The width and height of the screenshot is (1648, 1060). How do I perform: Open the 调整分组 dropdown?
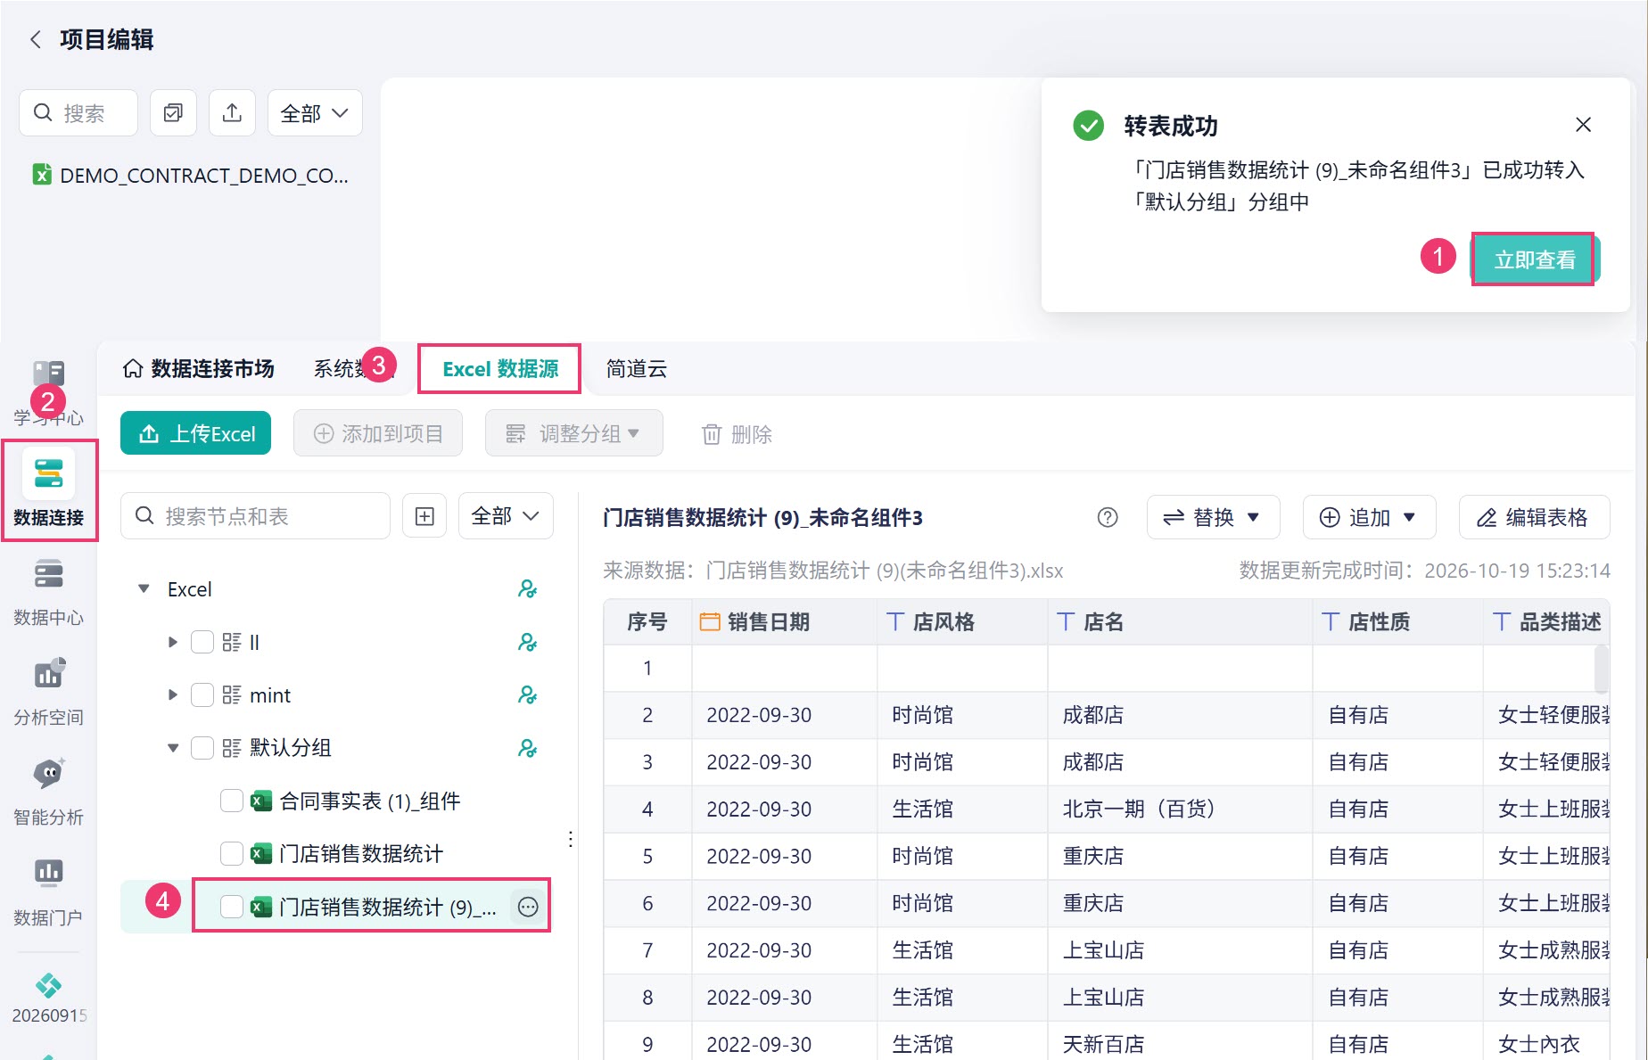pyautogui.click(x=573, y=433)
